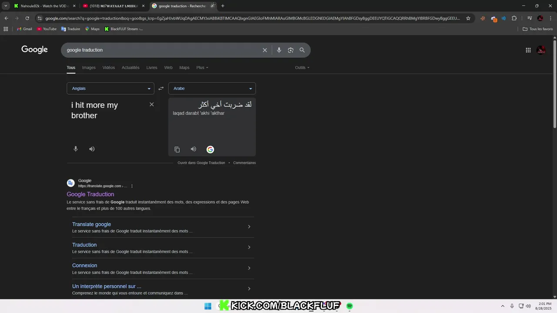View site information in address bar
557x313 pixels.
pyautogui.click(x=40, y=18)
